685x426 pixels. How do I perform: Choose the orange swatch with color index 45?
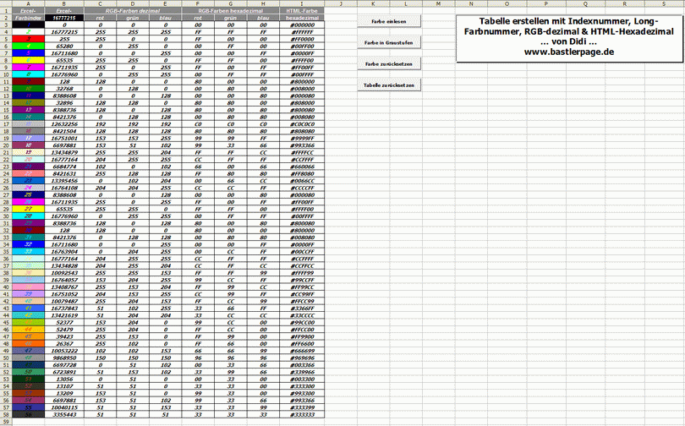[x=29, y=336]
